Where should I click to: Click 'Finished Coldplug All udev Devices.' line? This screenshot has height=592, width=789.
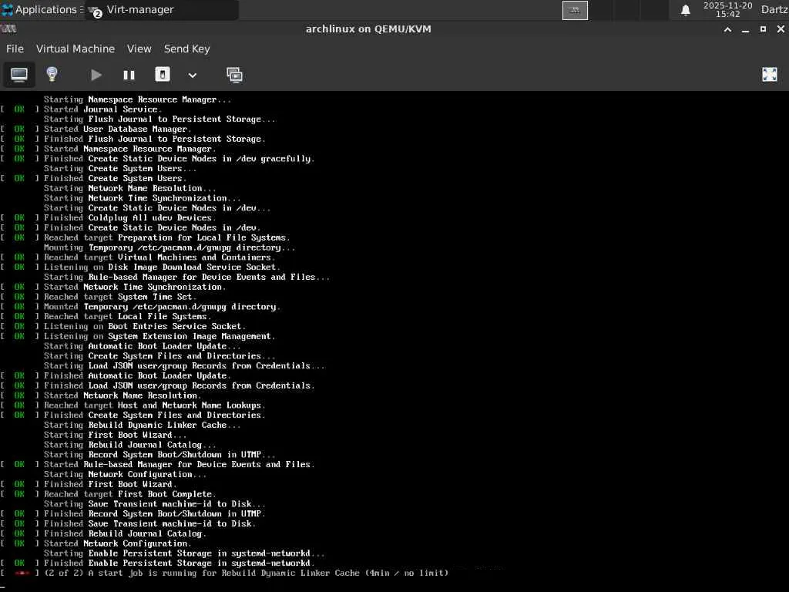(129, 218)
